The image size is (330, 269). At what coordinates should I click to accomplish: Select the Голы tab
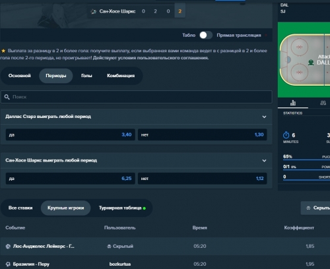86,76
